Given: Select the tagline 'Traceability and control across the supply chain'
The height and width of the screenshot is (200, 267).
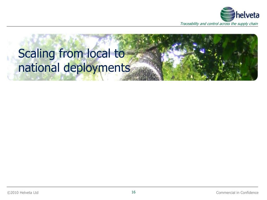Looking at the screenshot, I should coord(219,24).
